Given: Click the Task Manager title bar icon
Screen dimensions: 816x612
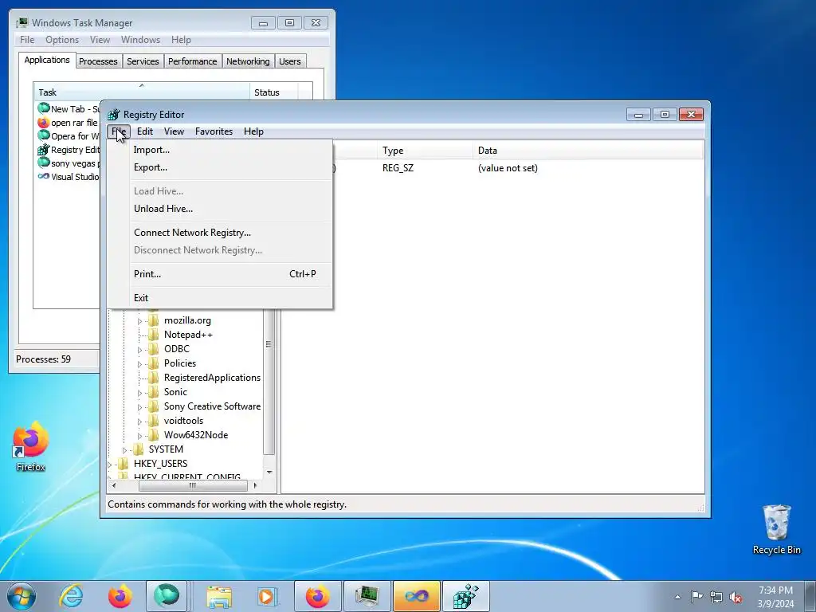Looking at the screenshot, I should coord(22,23).
